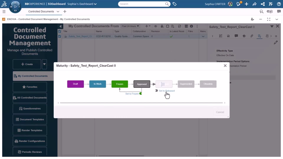Maximize the Controlled Document widget
This screenshot has height=159, width=283.
(269, 19)
